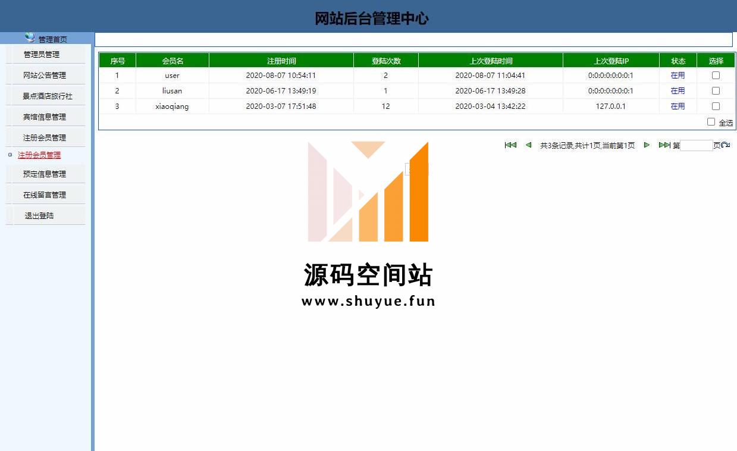Click 上次登陆IP column header
Screen dimensions: 737x451
611,61
